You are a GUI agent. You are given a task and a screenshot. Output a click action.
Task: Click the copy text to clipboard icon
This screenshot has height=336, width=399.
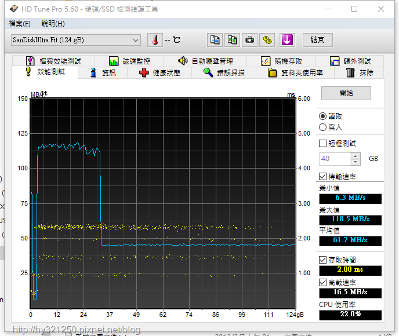pos(215,40)
